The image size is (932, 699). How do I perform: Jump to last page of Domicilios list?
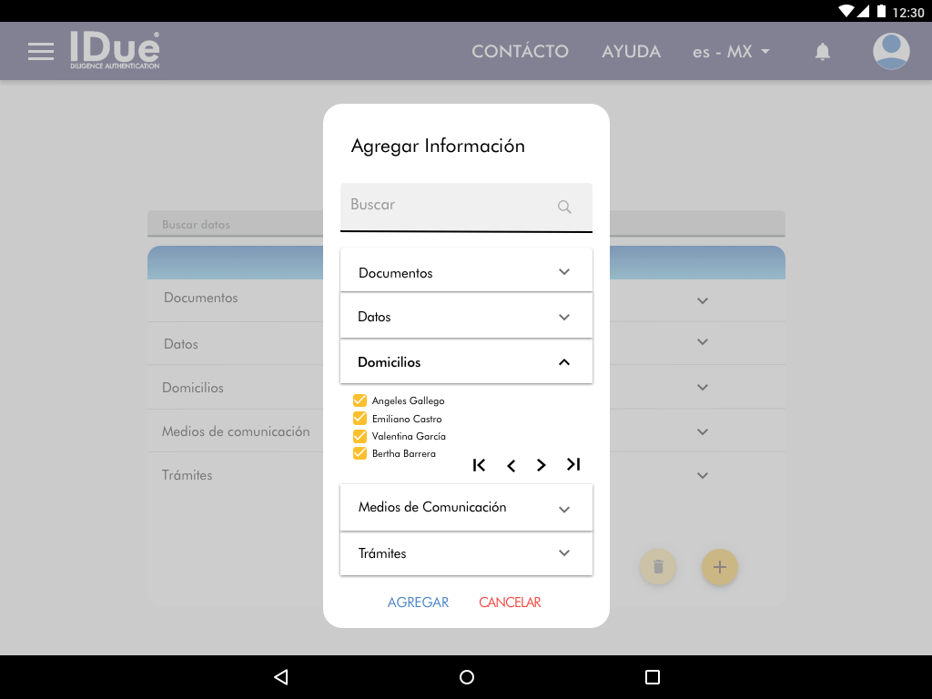tap(573, 465)
